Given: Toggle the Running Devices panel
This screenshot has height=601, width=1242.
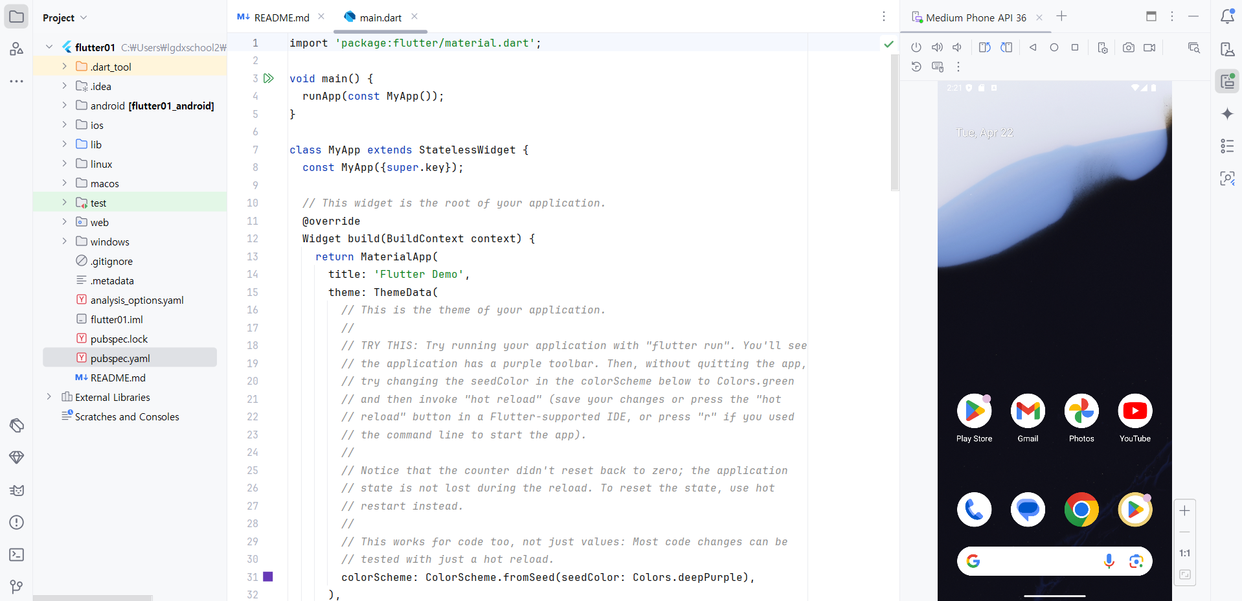Looking at the screenshot, I should tap(1227, 82).
